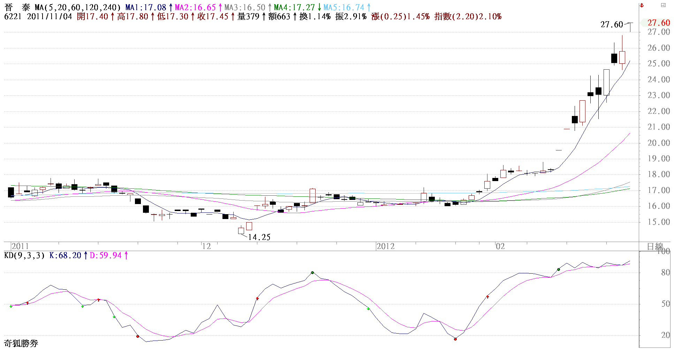Click the stock code 6221
674x351 pixels.
13,16
